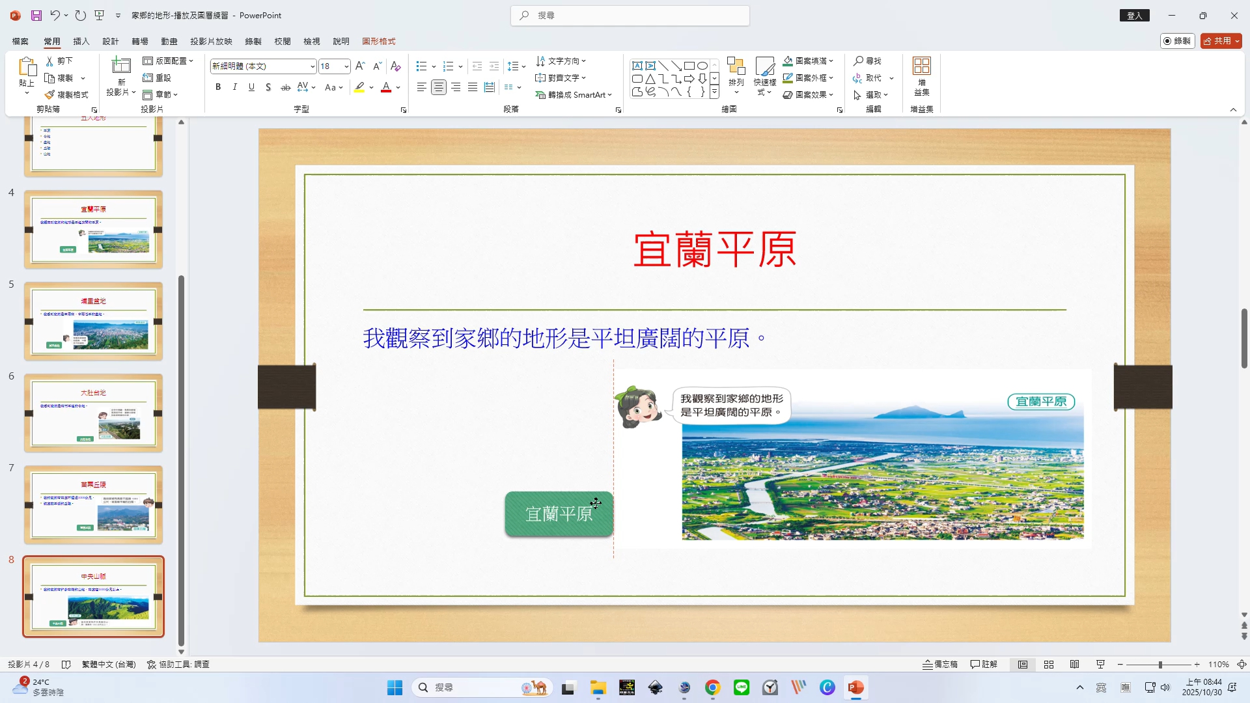
Task: Click the New Slide icon
Action: [121, 66]
